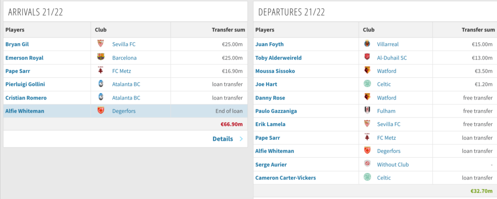Click the Without Club icon beside Serge Aurier
This screenshot has width=497, height=199.
coord(367,164)
